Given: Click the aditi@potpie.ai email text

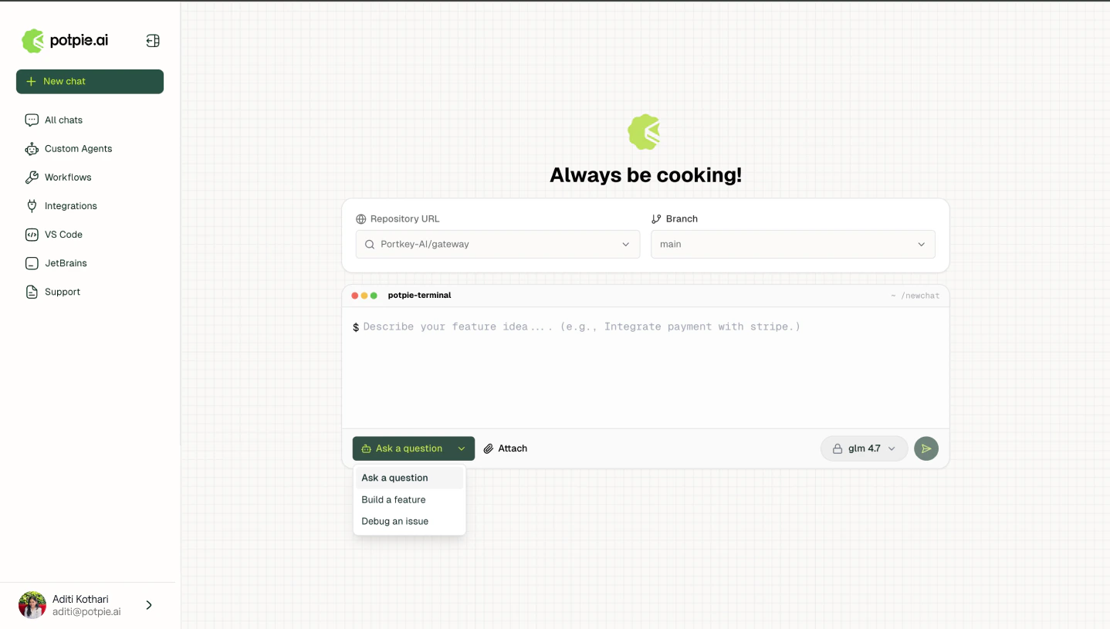Looking at the screenshot, I should 86,612.
